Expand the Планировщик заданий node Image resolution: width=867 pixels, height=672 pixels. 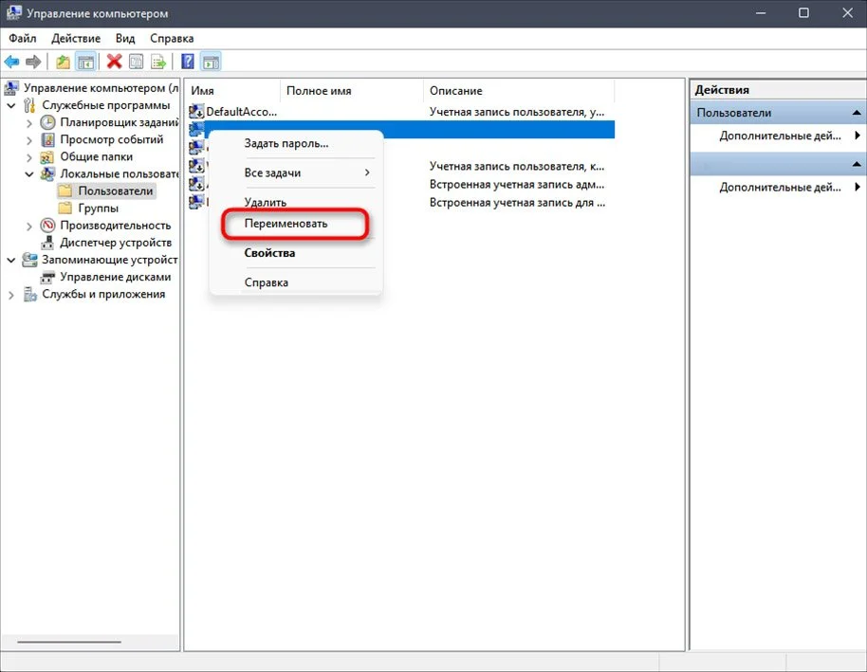click(29, 122)
